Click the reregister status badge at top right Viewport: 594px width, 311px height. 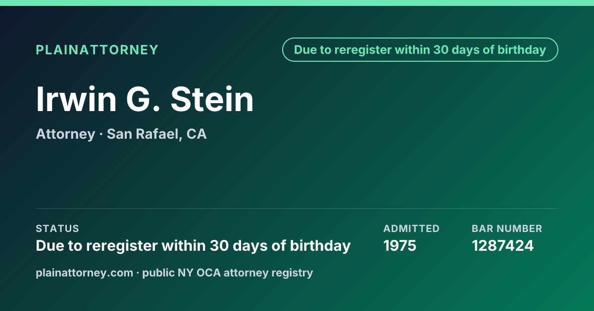(420, 50)
